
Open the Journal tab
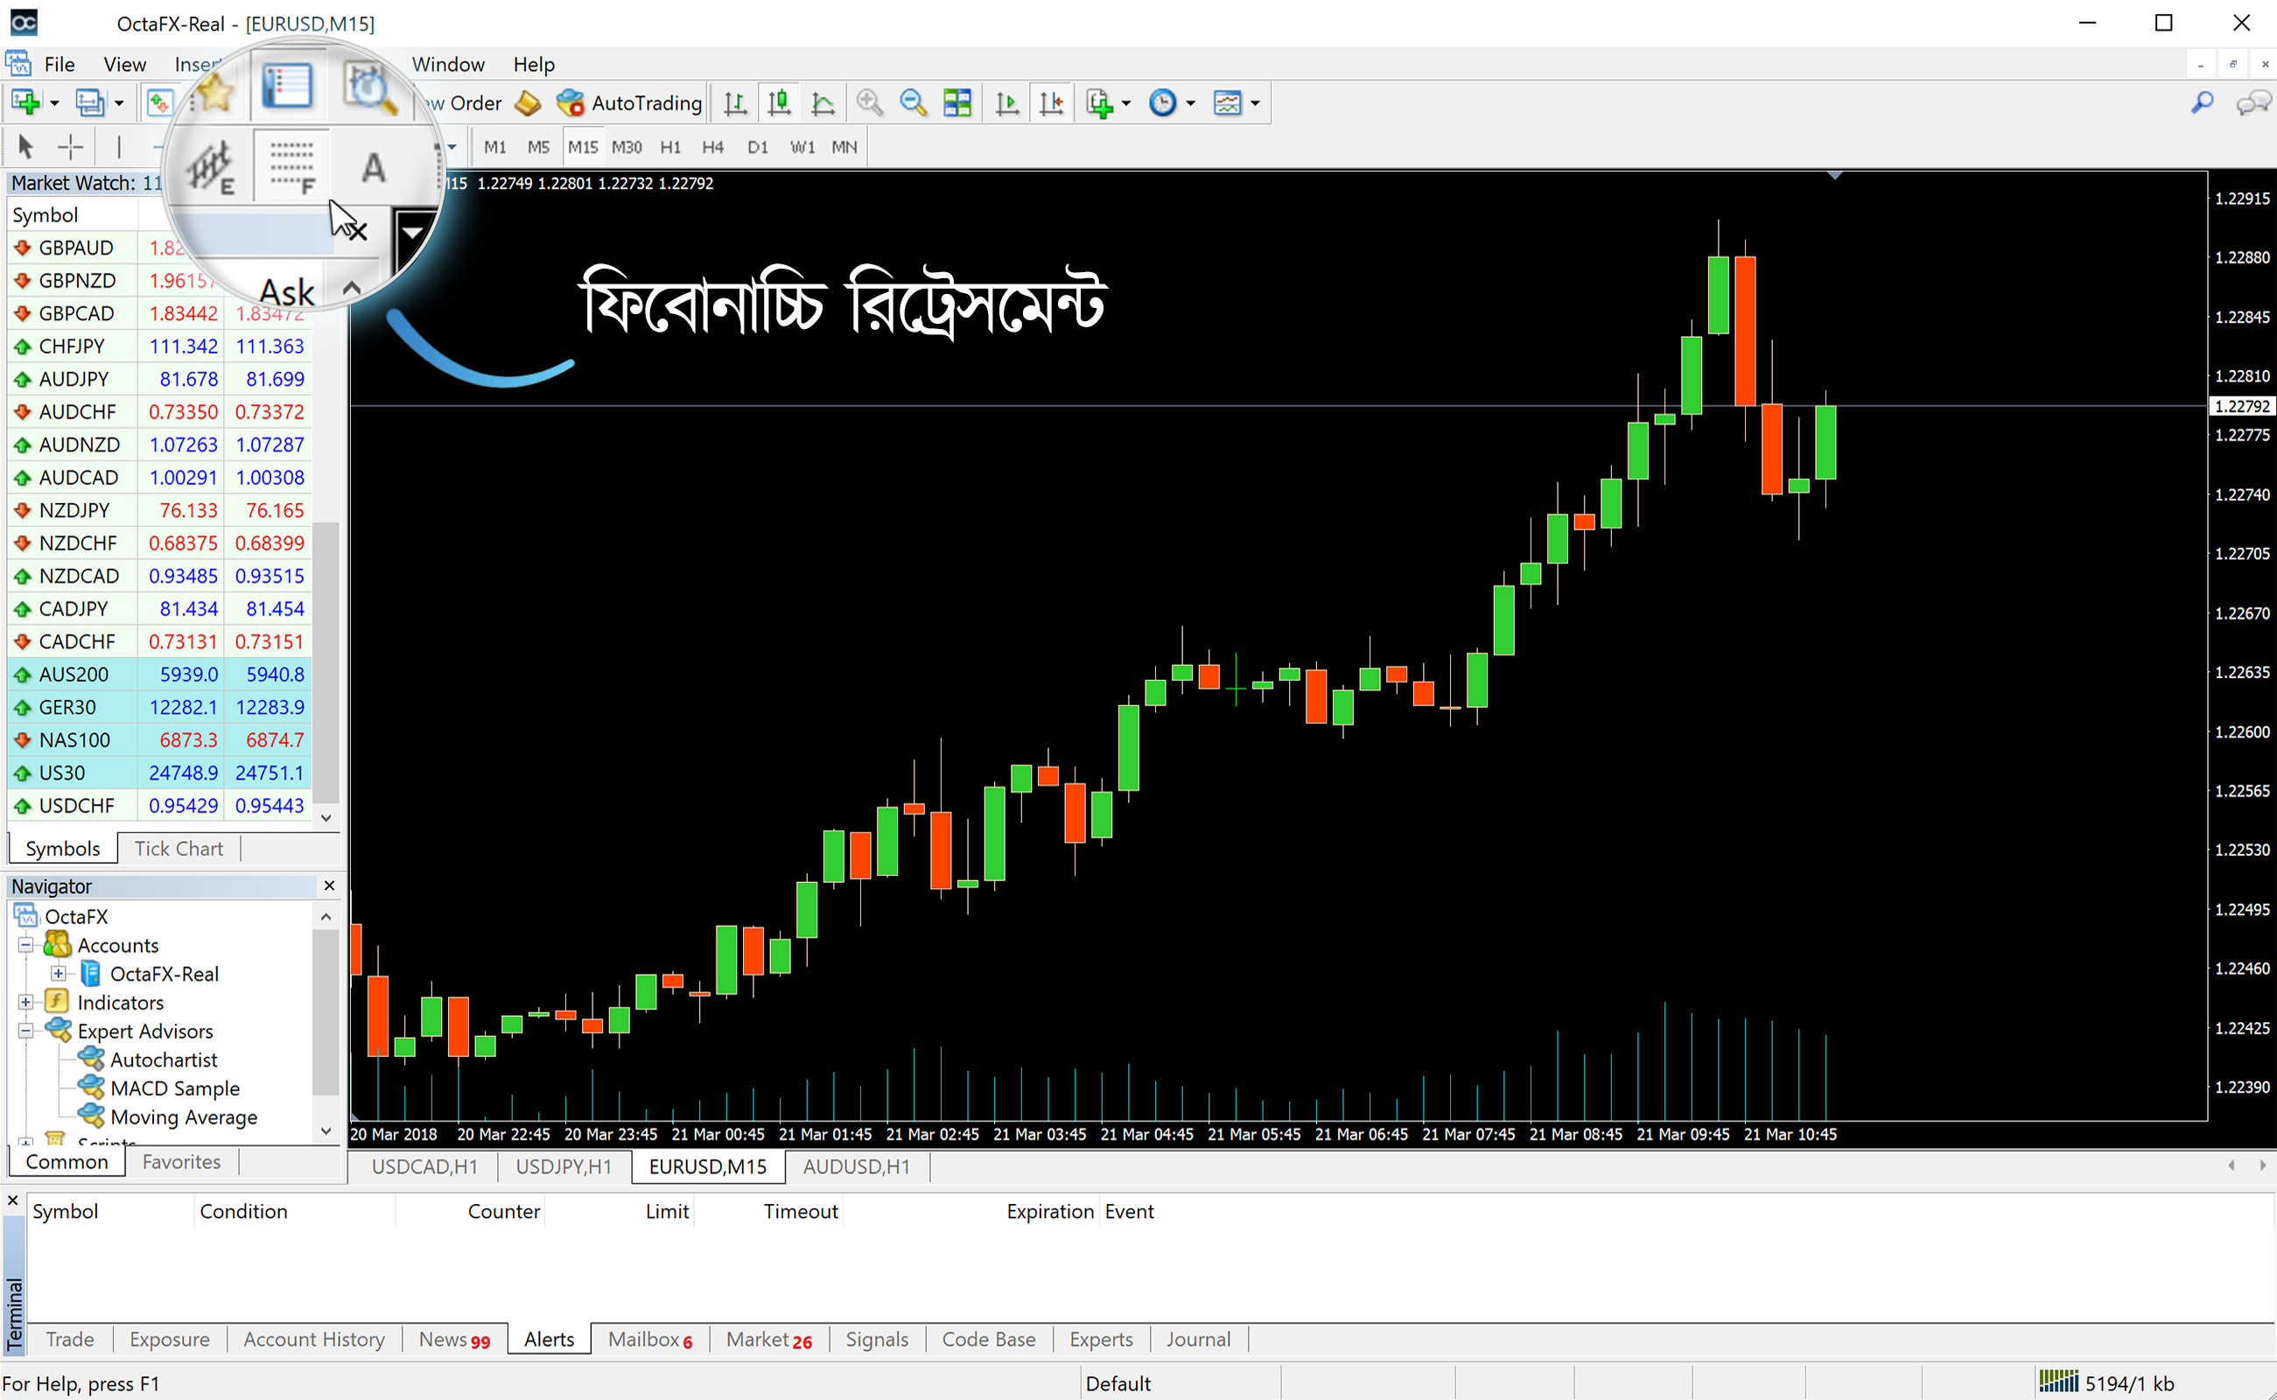pyautogui.click(x=1198, y=1339)
